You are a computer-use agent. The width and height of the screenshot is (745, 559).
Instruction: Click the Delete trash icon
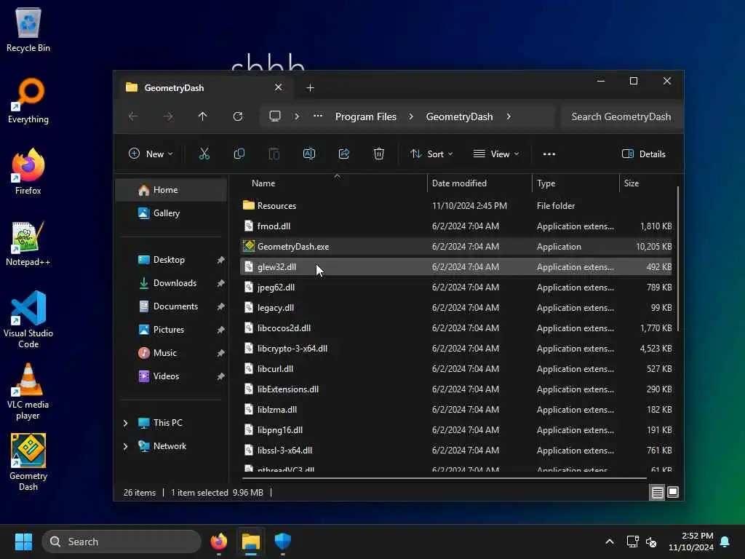[x=378, y=154]
